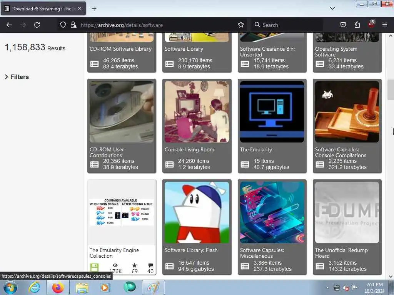Click the uBlock extension icon with badge
The image size is (394, 295).
(x=371, y=24)
